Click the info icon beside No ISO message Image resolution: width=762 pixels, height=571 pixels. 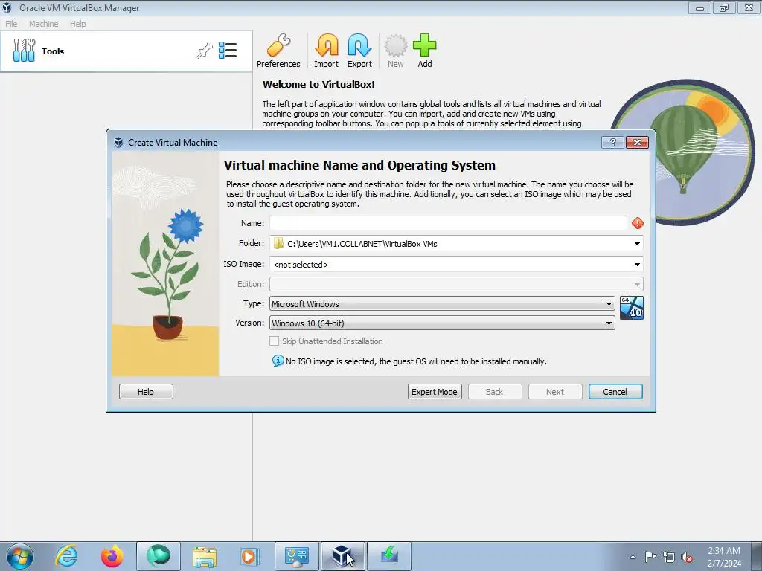pyautogui.click(x=278, y=361)
